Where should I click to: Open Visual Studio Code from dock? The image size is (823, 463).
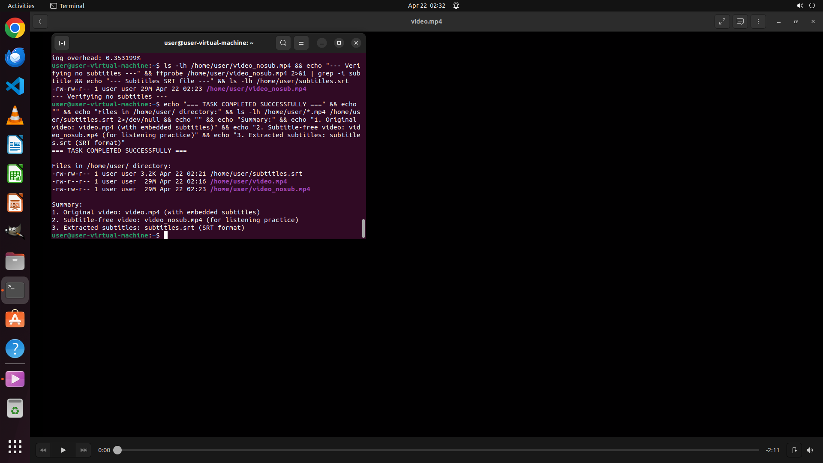(15, 87)
